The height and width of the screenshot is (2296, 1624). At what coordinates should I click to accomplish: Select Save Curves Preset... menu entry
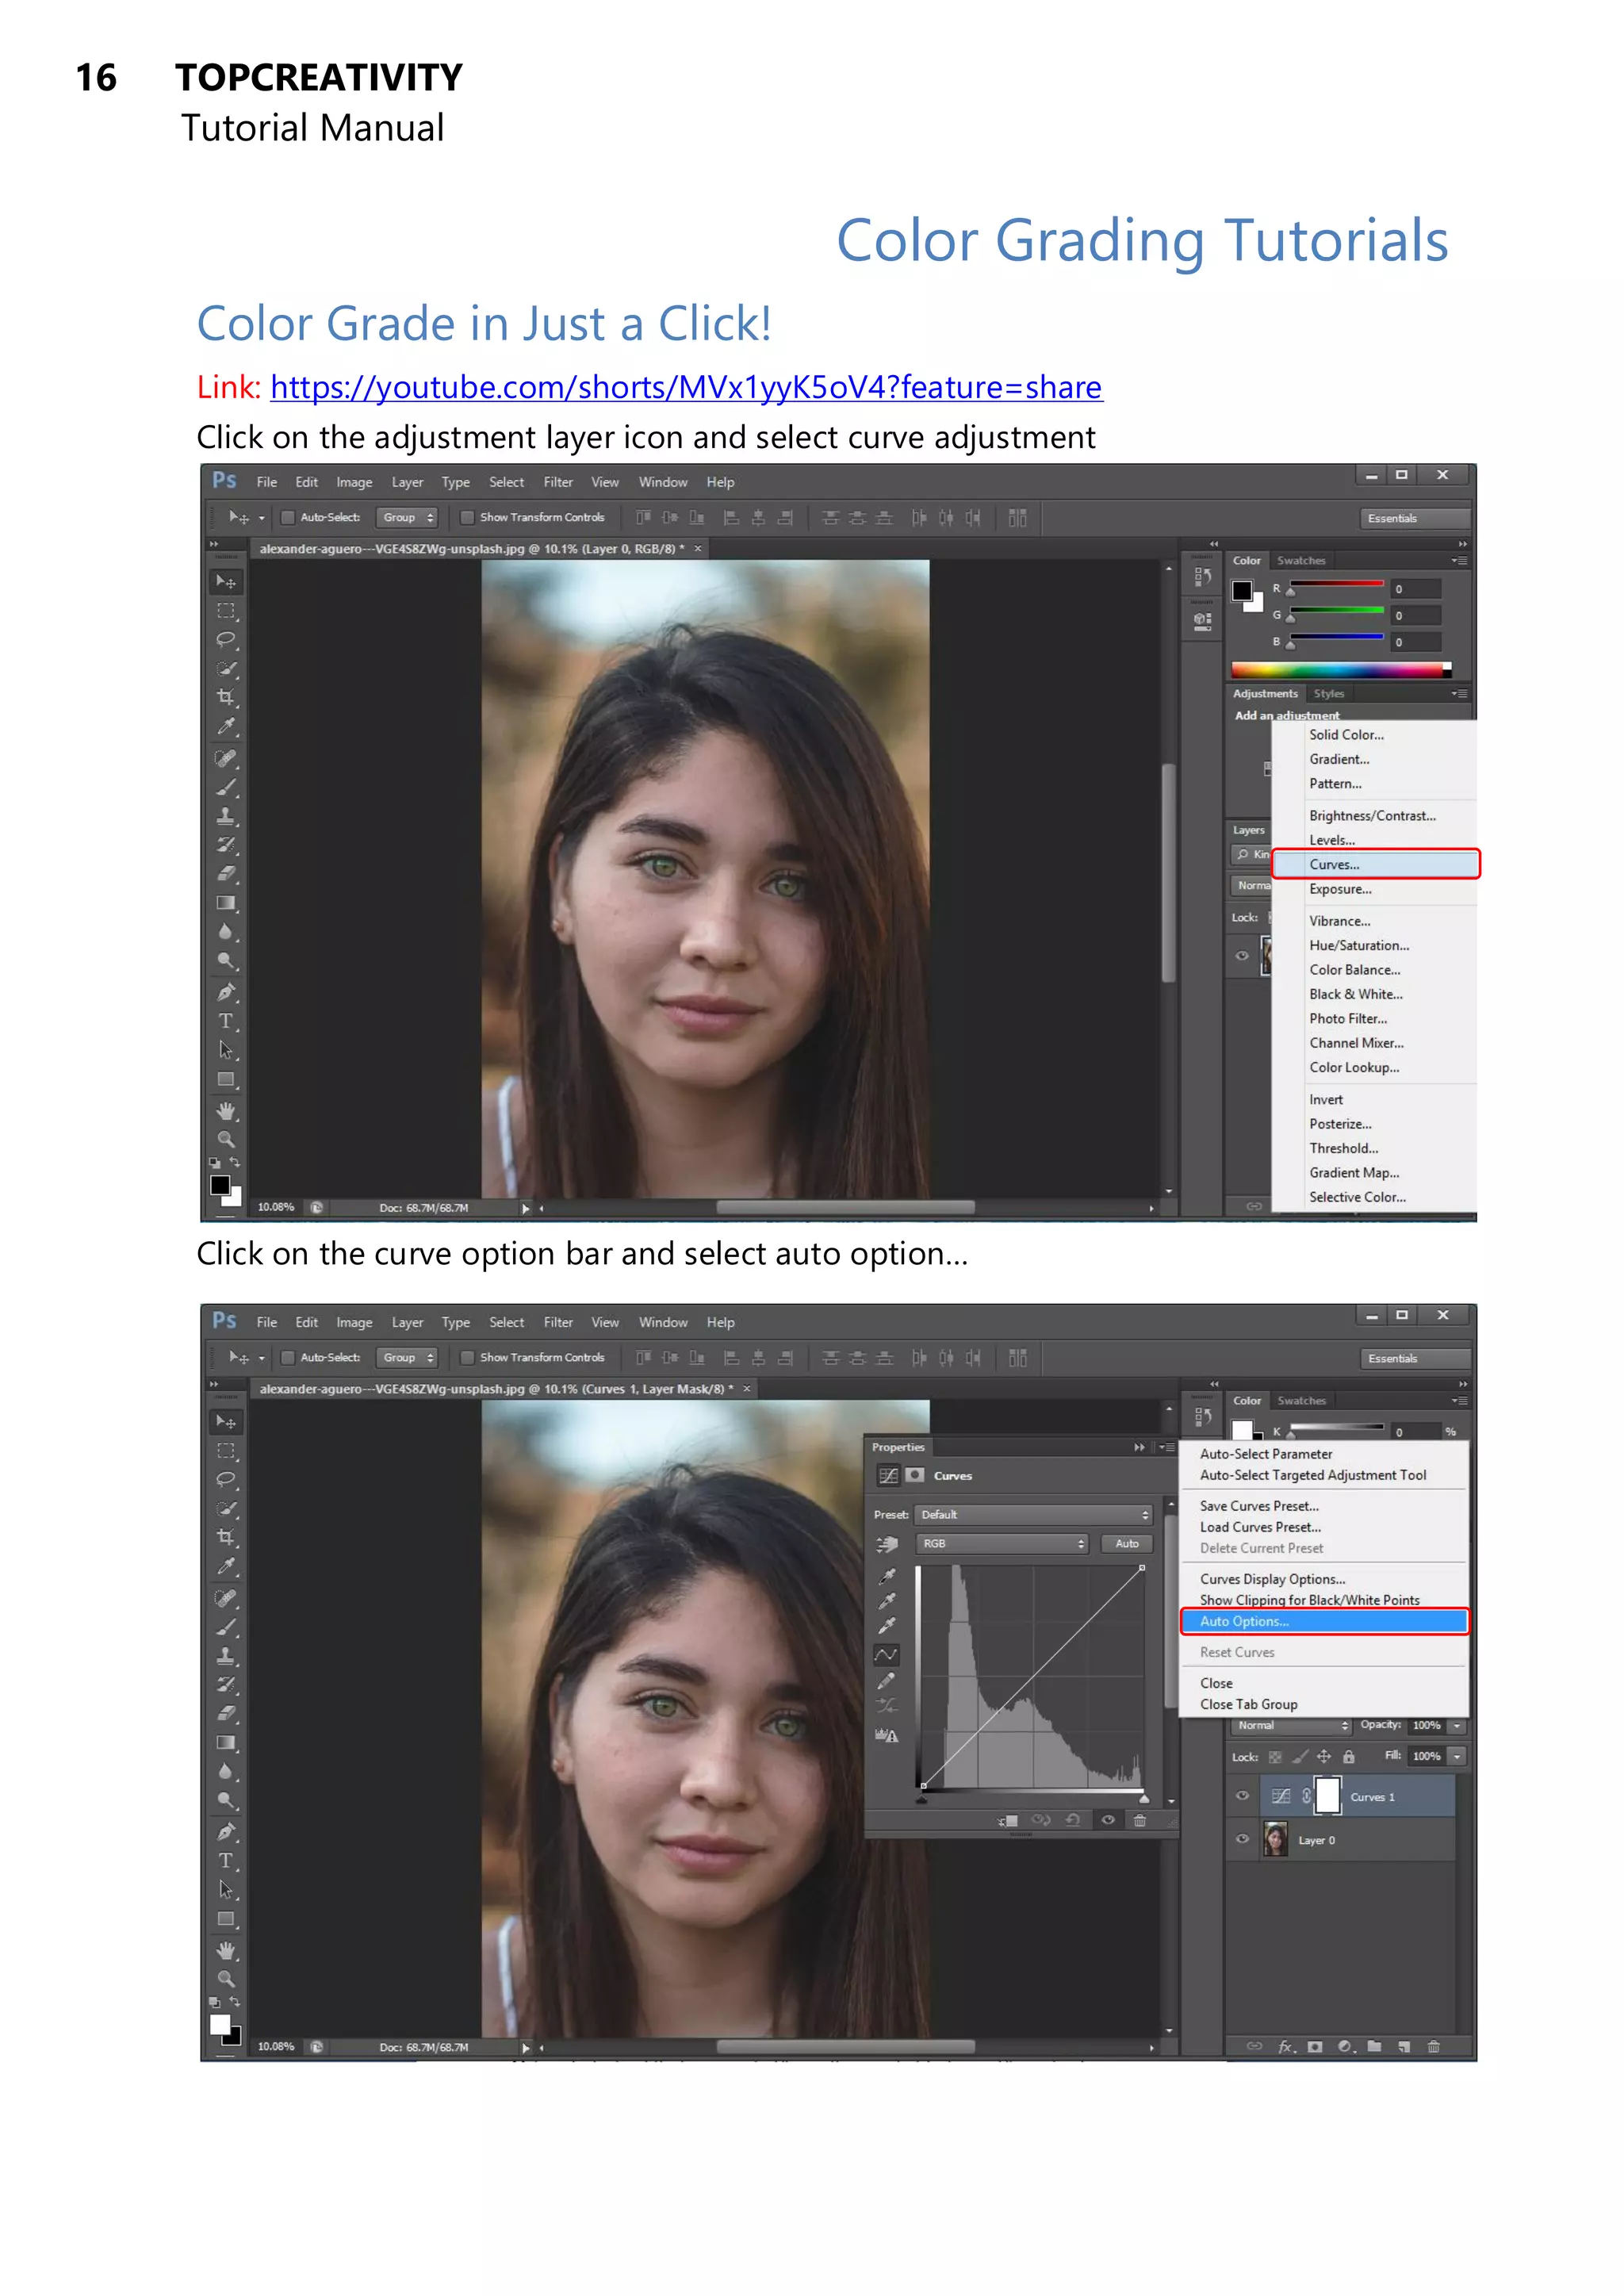(x=1259, y=1505)
